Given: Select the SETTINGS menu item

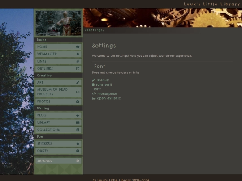Looking at the screenshot, I should pyautogui.click(x=58, y=161).
